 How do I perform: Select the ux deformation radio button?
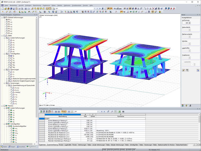(x=7, y=22)
